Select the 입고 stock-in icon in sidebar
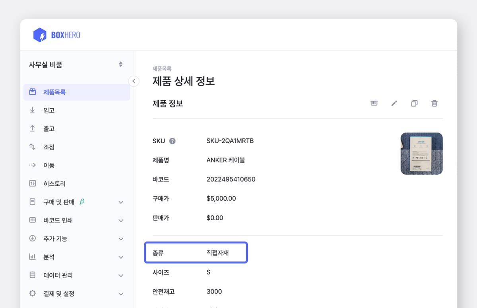Image resolution: width=477 pixels, height=308 pixels. pyautogui.click(x=32, y=110)
